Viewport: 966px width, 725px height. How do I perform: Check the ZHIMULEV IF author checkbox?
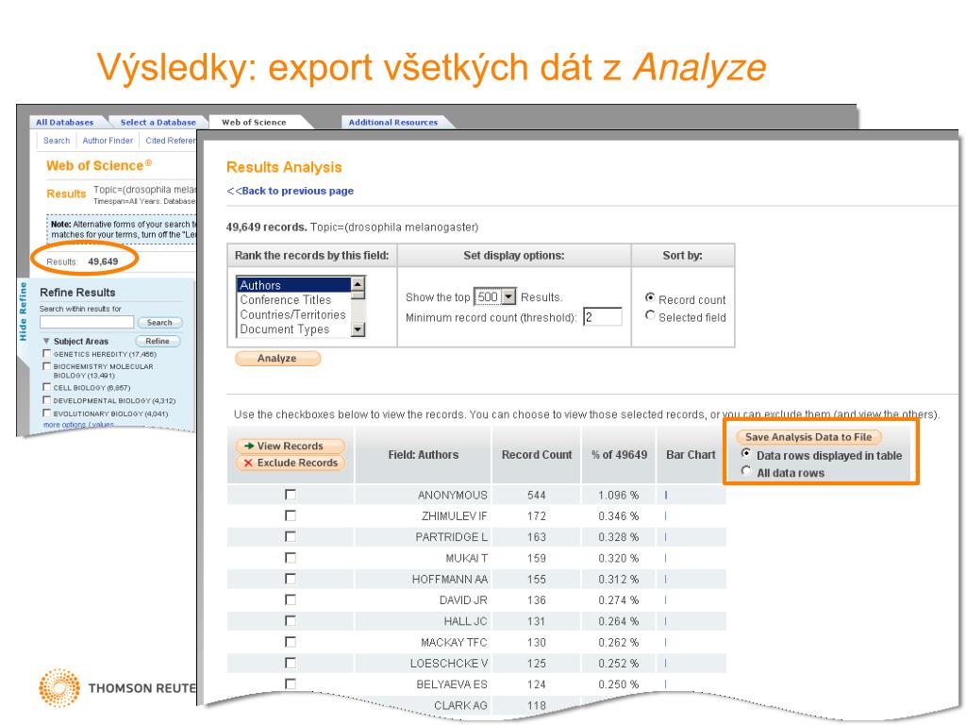click(x=291, y=515)
